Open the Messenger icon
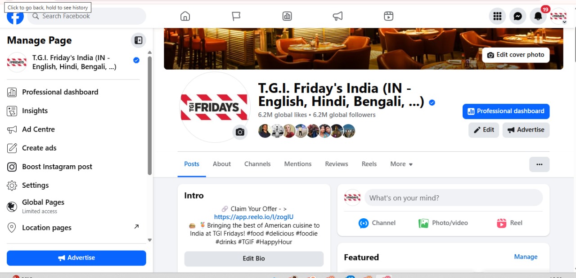This screenshot has height=278, width=576. coord(517,16)
